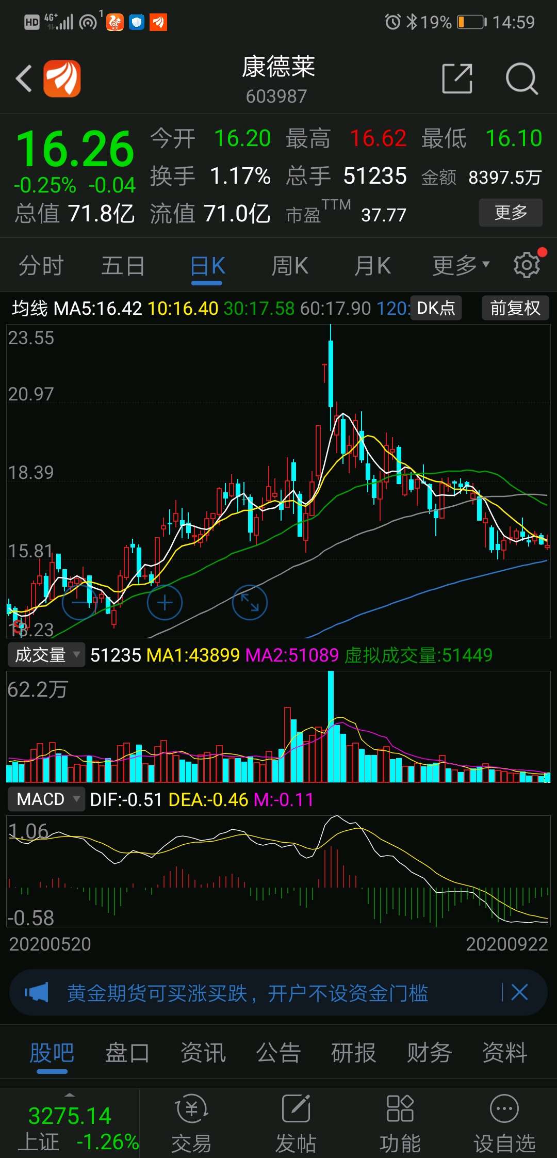
Task: Tap the UC browser notification icon
Action: 115,22
